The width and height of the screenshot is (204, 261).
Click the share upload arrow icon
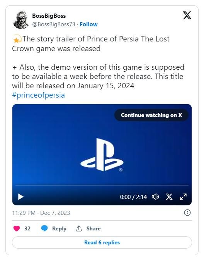pyautogui.click(x=79, y=228)
